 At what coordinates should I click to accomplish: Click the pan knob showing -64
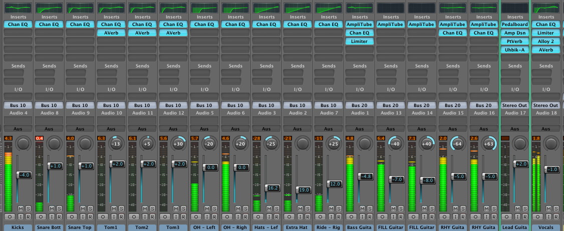coord(457,144)
